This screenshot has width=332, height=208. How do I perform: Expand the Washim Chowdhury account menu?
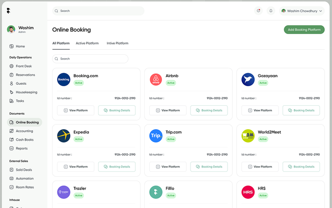pos(302,11)
